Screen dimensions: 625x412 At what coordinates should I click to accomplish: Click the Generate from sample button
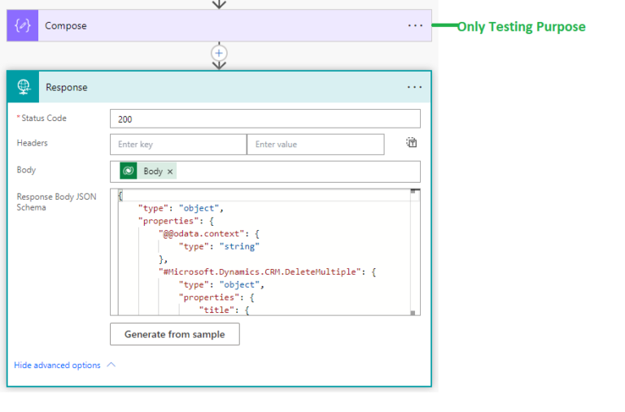(x=175, y=334)
